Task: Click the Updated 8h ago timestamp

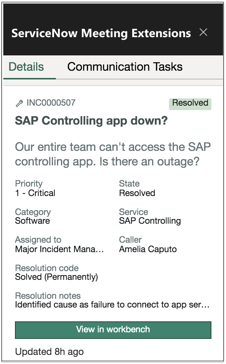Action: pos(49,352)
